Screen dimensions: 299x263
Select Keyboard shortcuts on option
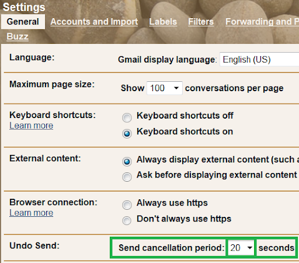click(x=127, y=134)
